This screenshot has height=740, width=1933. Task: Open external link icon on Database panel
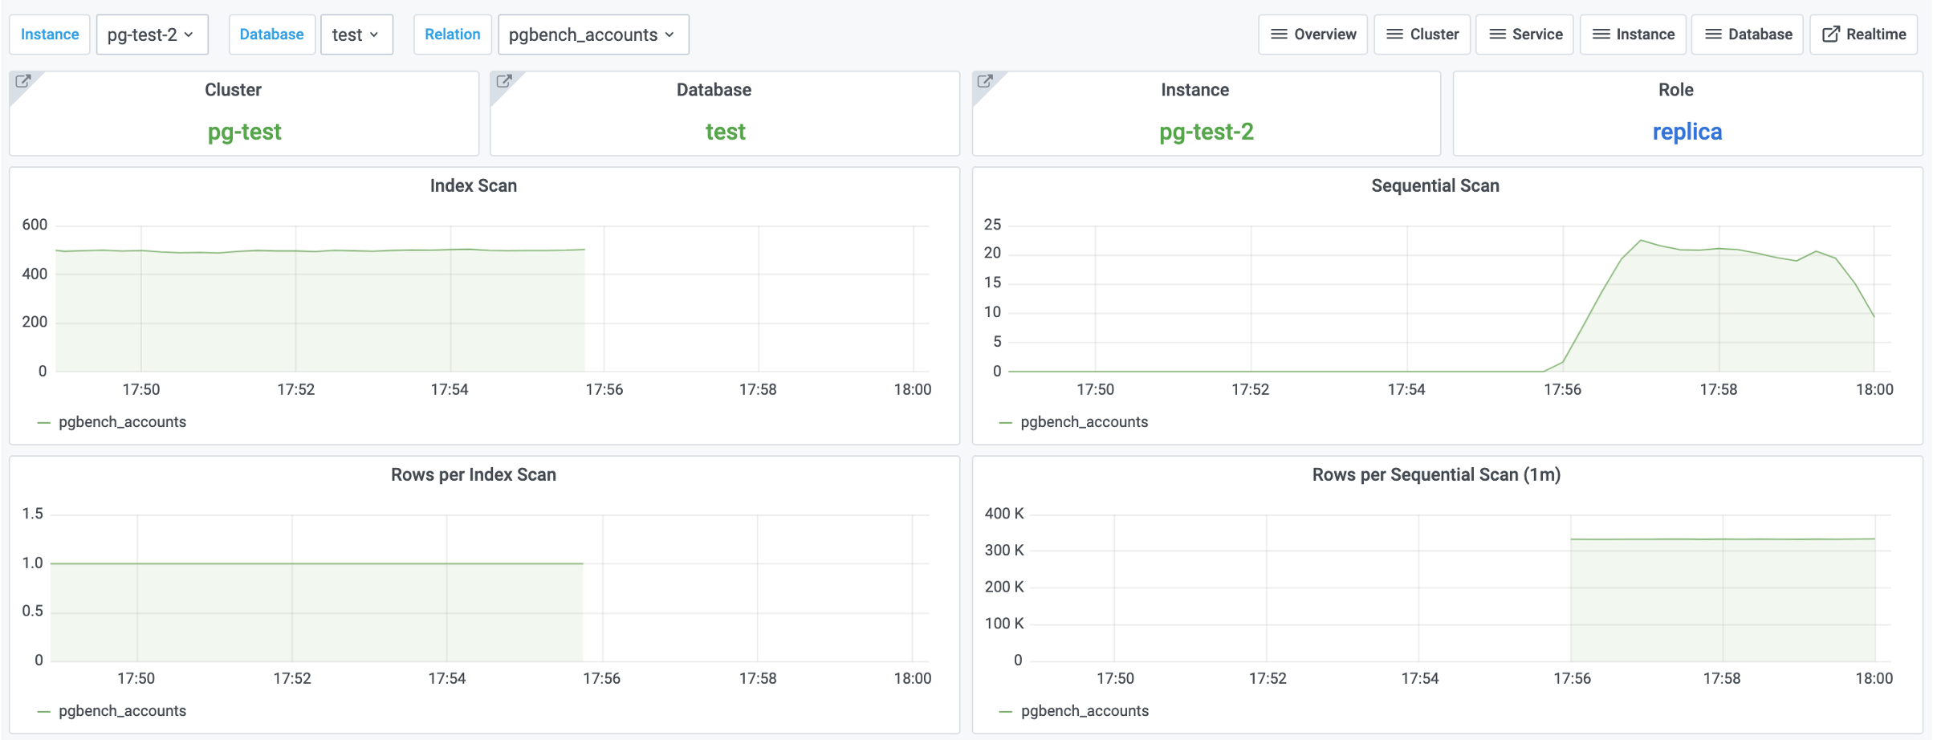(504, 81)
